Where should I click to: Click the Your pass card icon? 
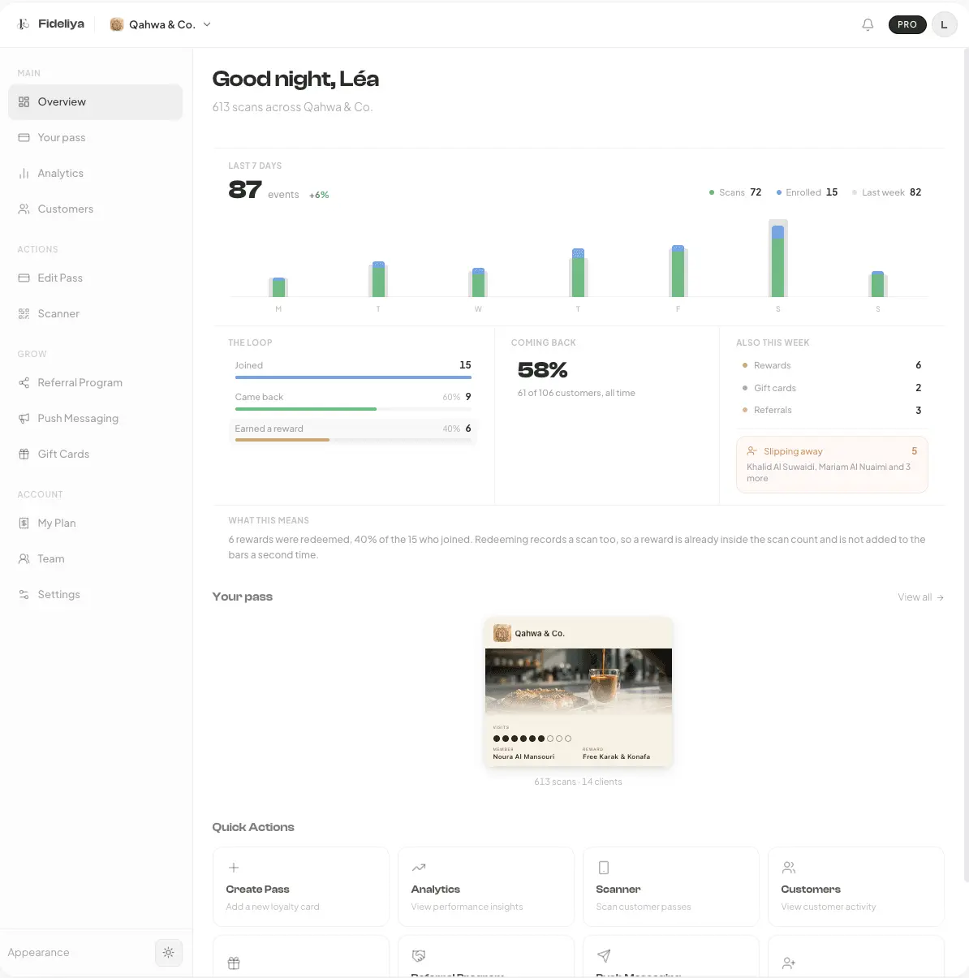24,137
